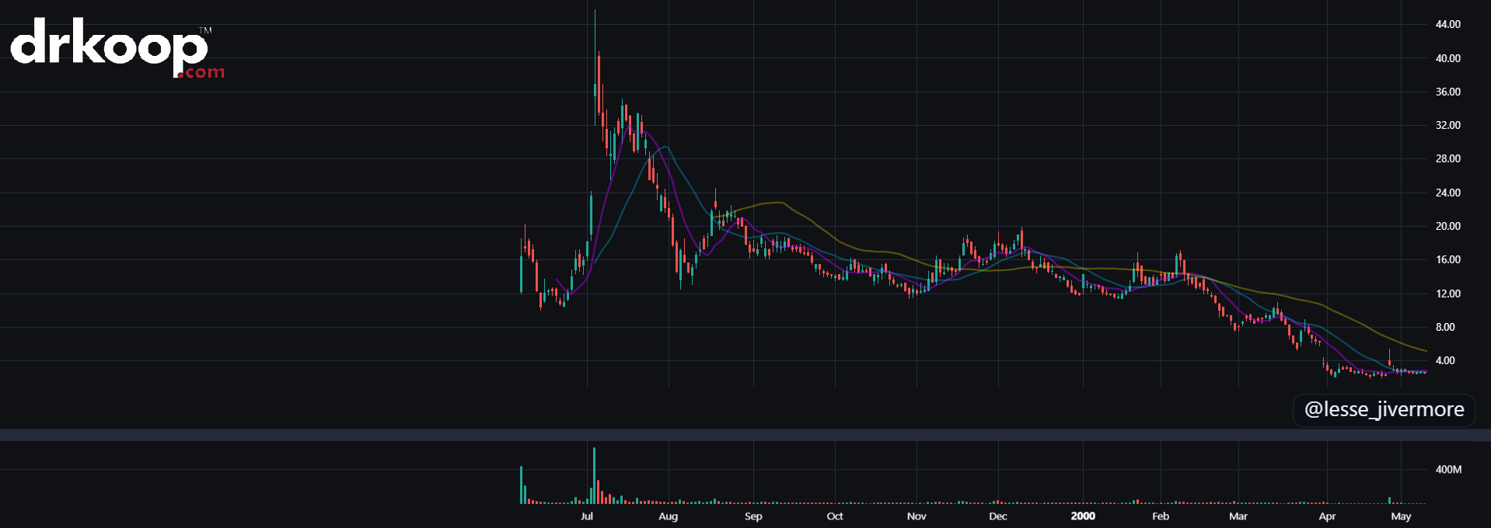Click the May time axis marker

[1401, 516]
